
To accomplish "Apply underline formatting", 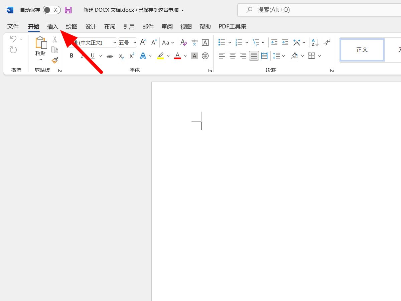I will coord(92,56).
